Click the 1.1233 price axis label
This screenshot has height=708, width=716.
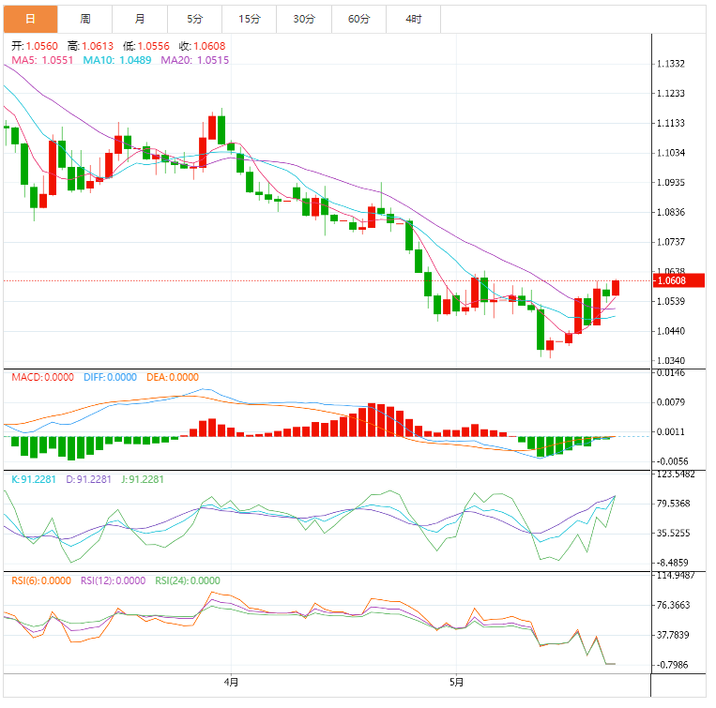[671, 94]
